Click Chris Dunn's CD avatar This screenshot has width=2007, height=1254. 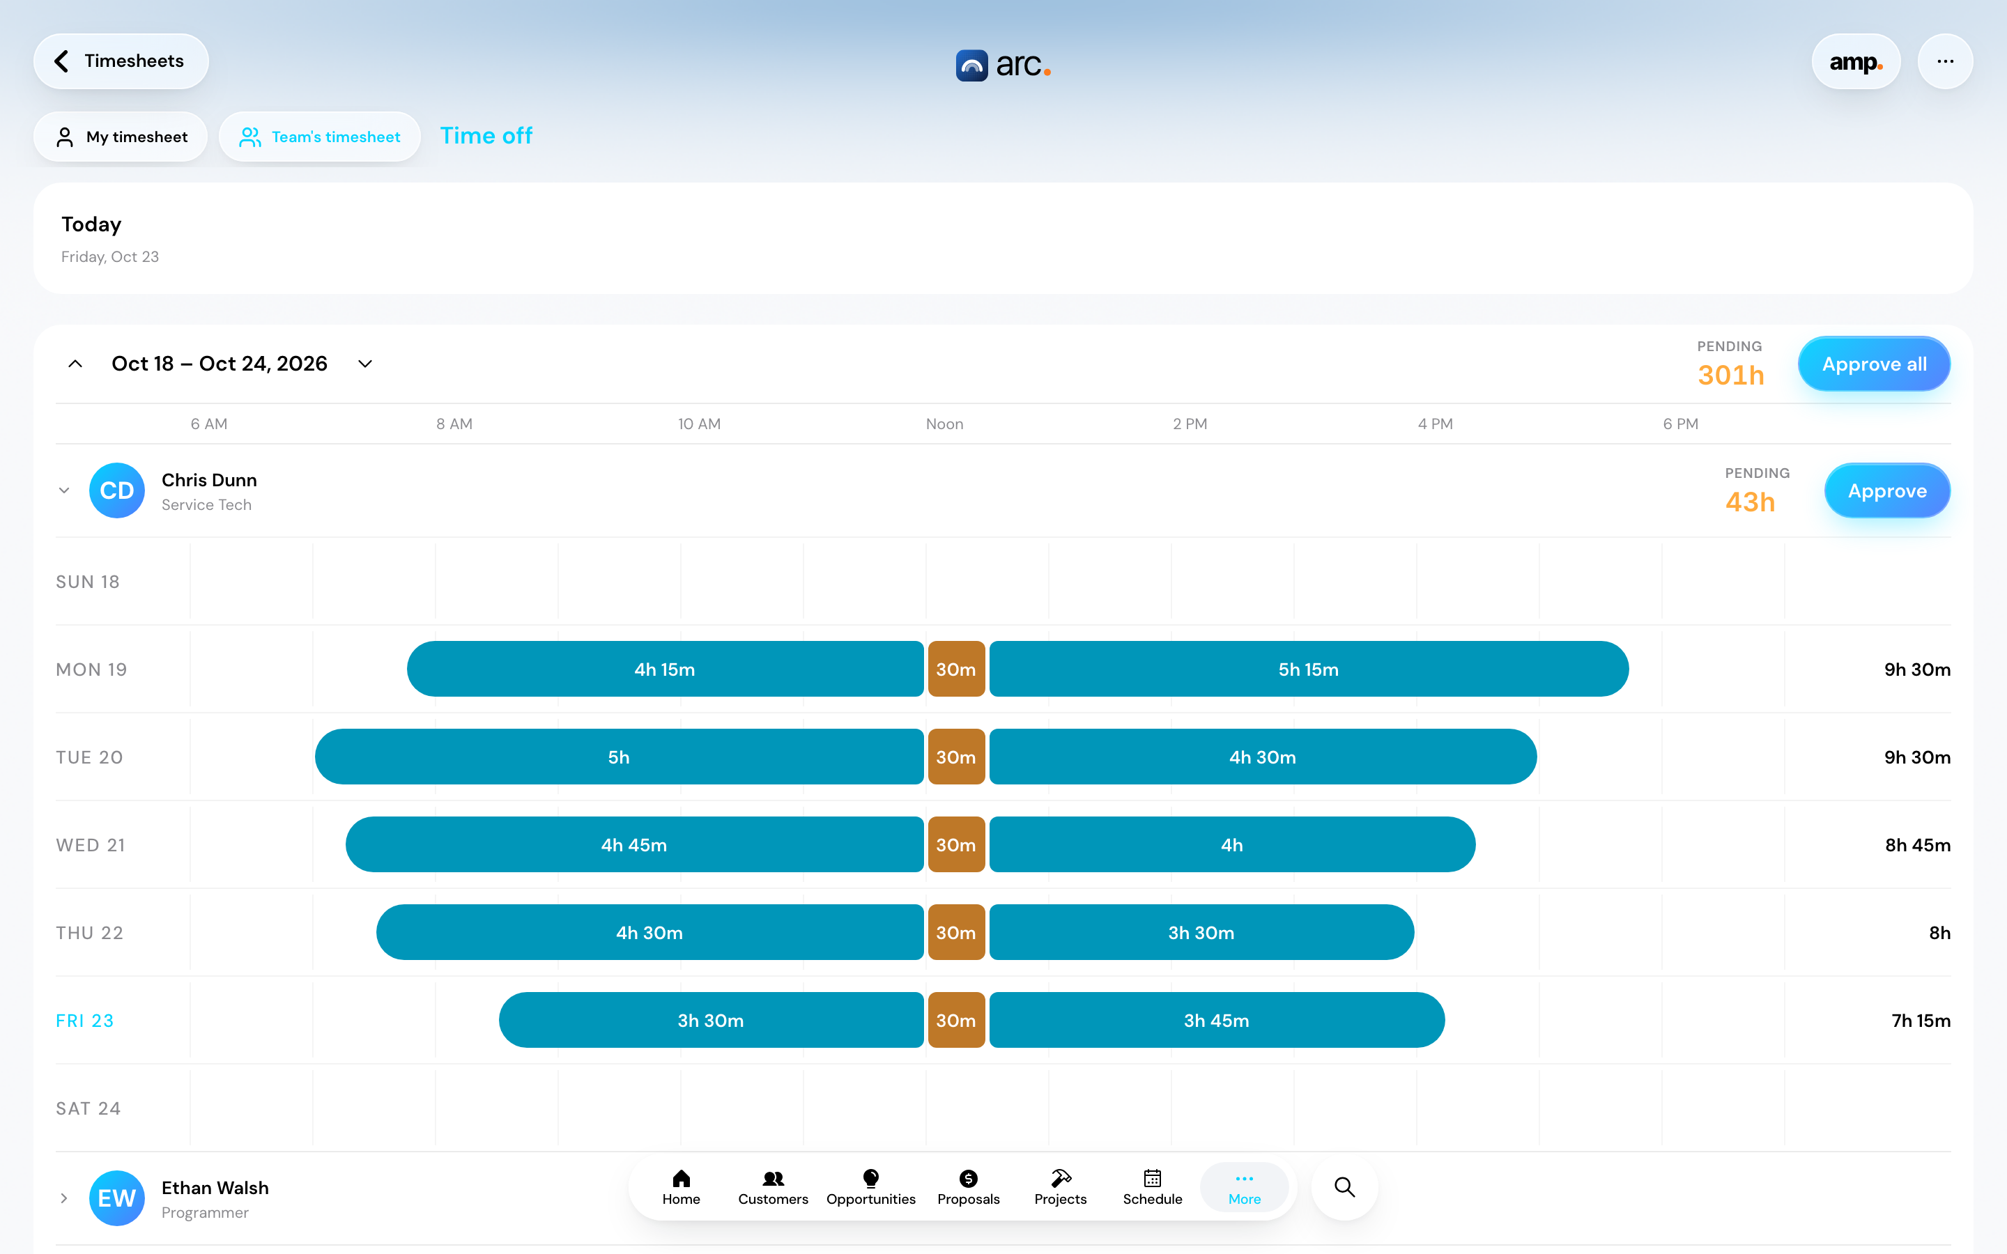(117, 491)
